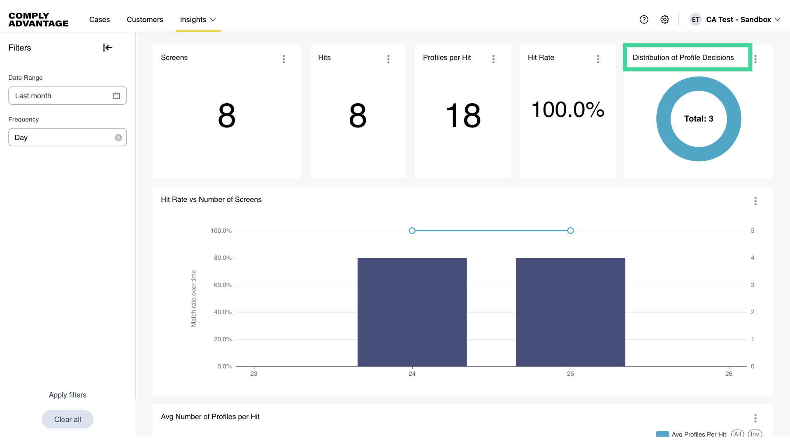The width and height of the screenshot is (790, 444).
Task: Switch to the Cases tab
Action: coord(99,19)
